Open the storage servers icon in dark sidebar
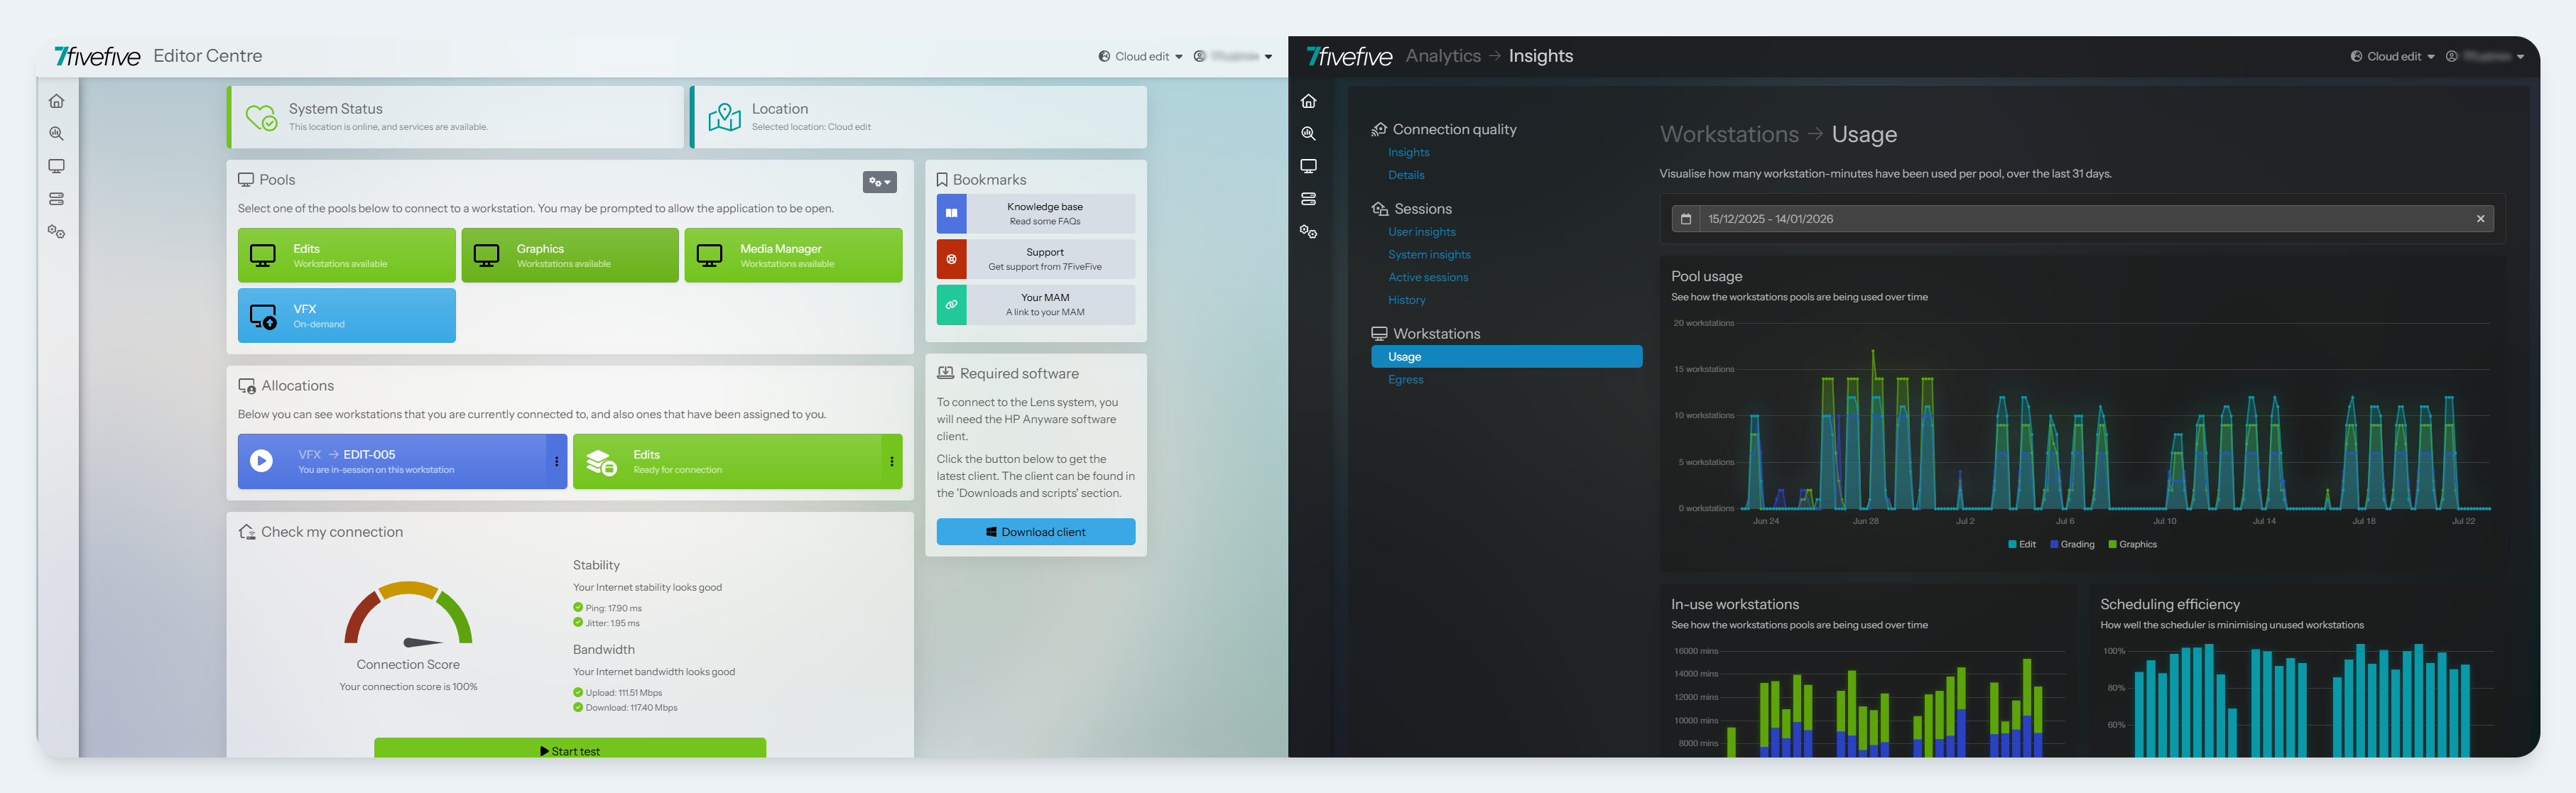Viewport: 2576px width, 793px height. 1308,199
